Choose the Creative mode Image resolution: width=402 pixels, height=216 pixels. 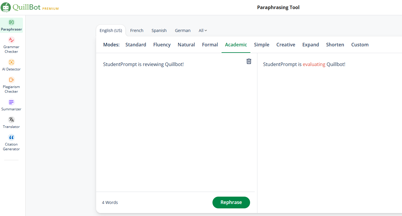click(286, 45)
